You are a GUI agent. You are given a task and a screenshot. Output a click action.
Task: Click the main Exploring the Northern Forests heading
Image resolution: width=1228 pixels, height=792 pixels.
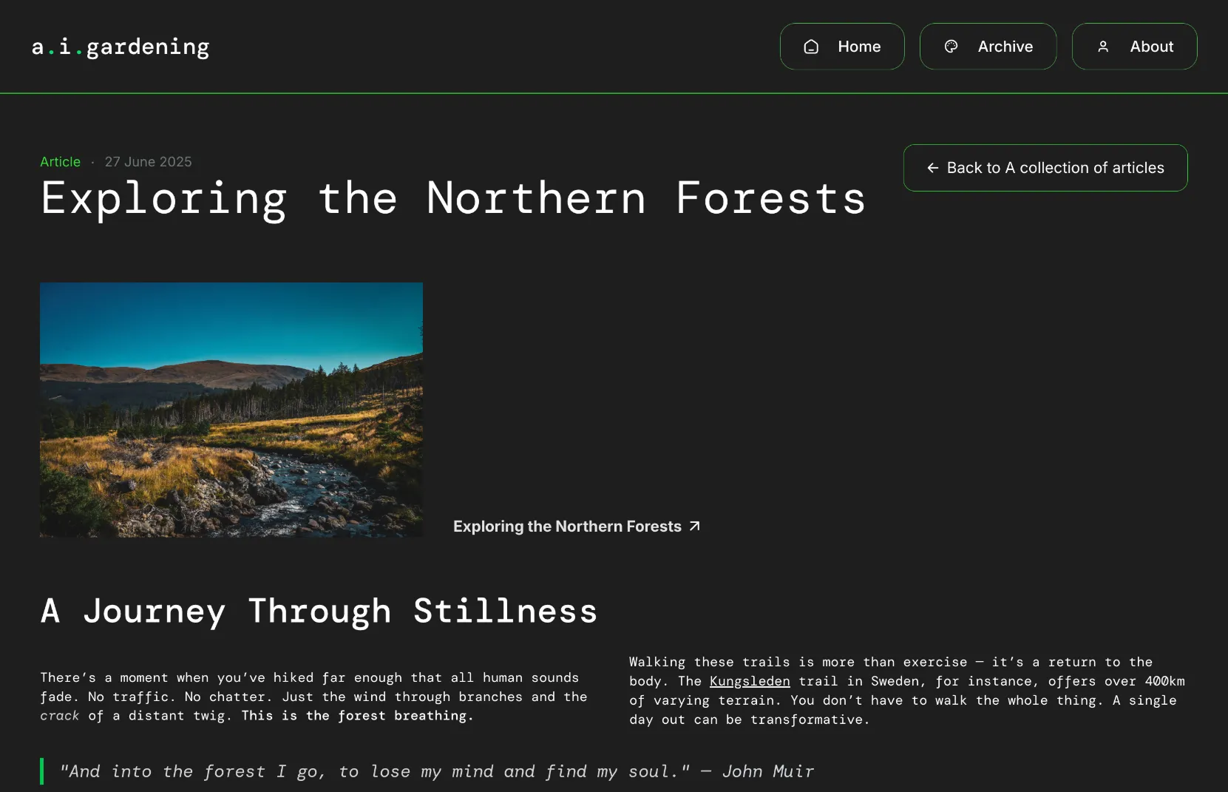pyautogui.click(x=452, y=198)
